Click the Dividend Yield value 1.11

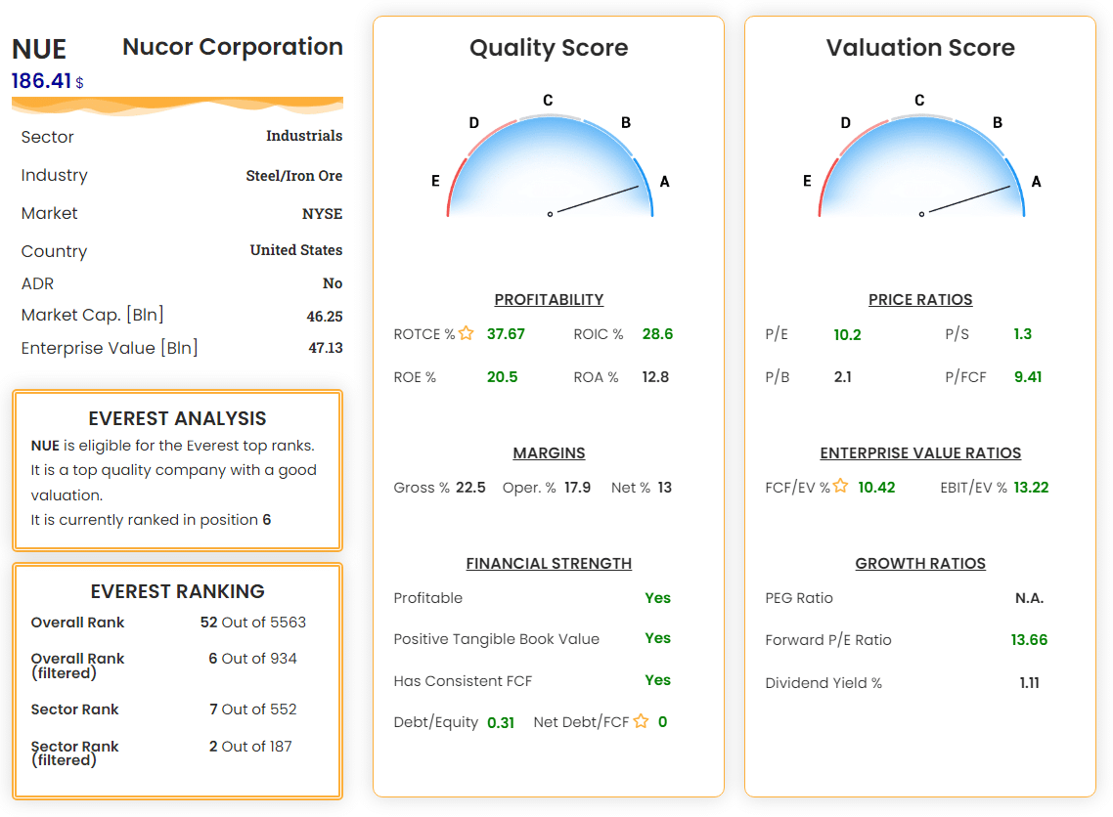pos(1029,683)
